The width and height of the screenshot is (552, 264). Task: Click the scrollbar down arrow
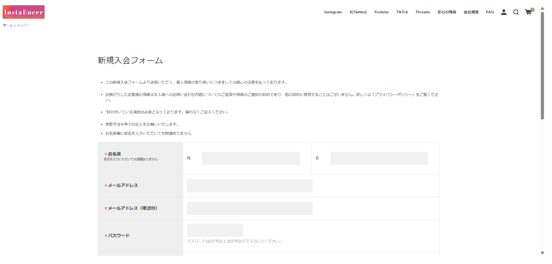tap(543, 252)
